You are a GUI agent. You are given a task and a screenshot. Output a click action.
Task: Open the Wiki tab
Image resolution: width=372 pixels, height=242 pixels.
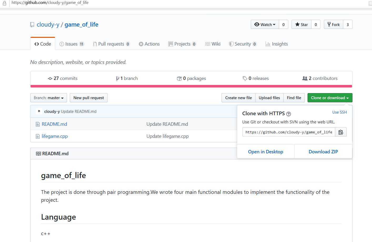tap(213, 44)
